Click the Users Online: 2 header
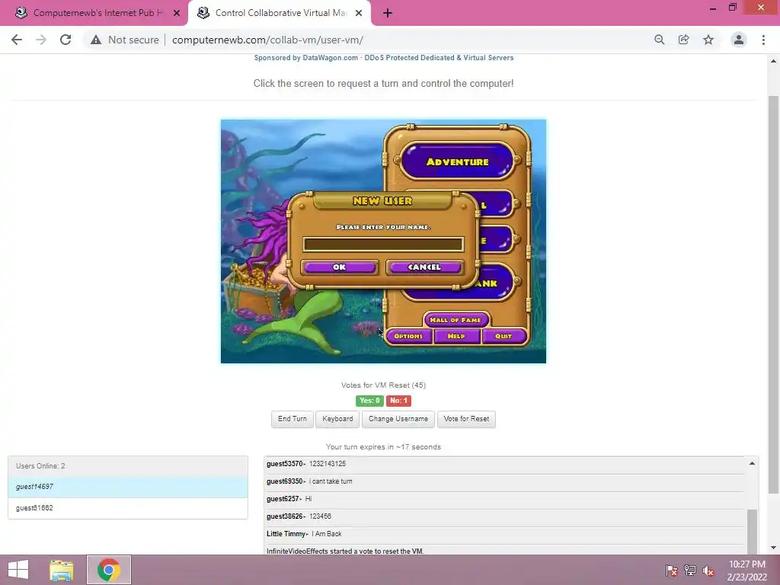The height and width of the screenshot is (585, 780). (x=128, y=466)
